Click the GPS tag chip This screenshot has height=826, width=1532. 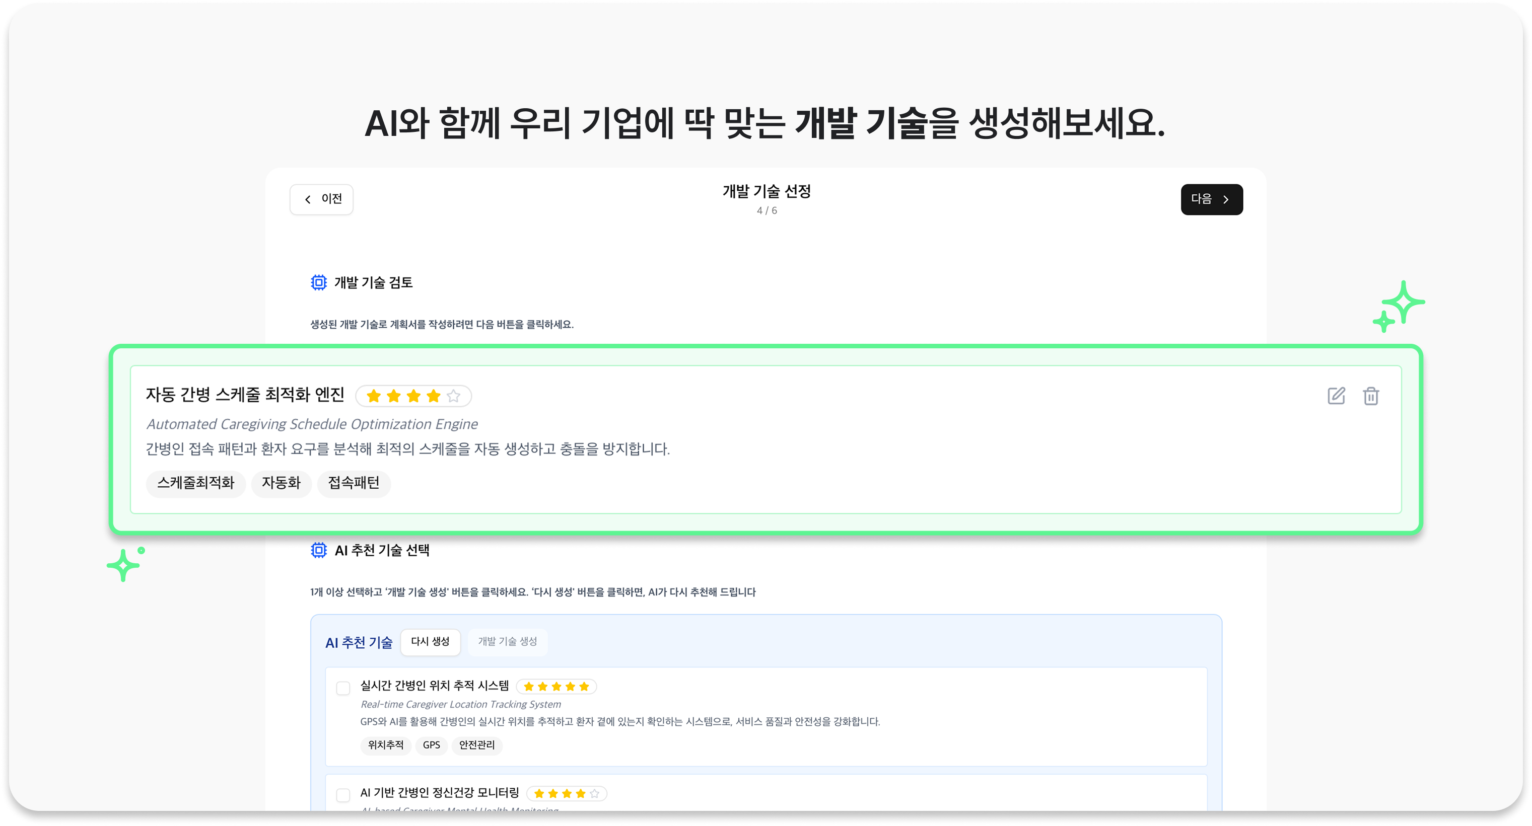click(x=431, y=745)
